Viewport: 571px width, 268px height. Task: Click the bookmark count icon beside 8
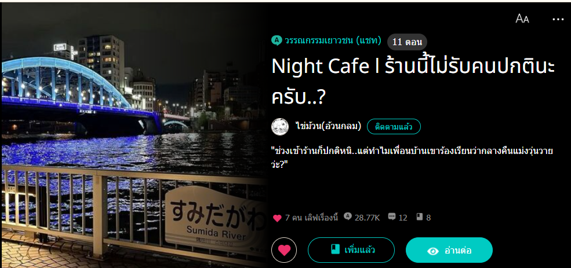(x=420, y=217)
